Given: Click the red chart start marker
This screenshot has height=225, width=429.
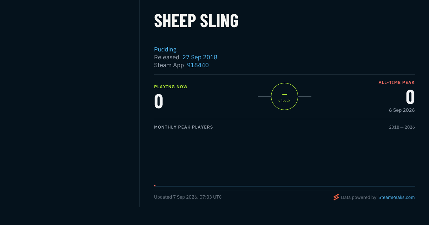Looking at the screenshot, I should tap(155, 185).
